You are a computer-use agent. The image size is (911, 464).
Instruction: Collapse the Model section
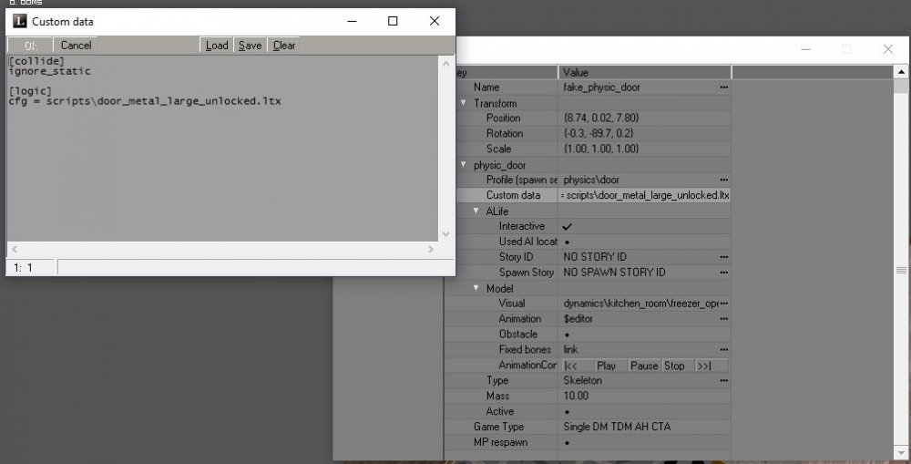(476, 288)
